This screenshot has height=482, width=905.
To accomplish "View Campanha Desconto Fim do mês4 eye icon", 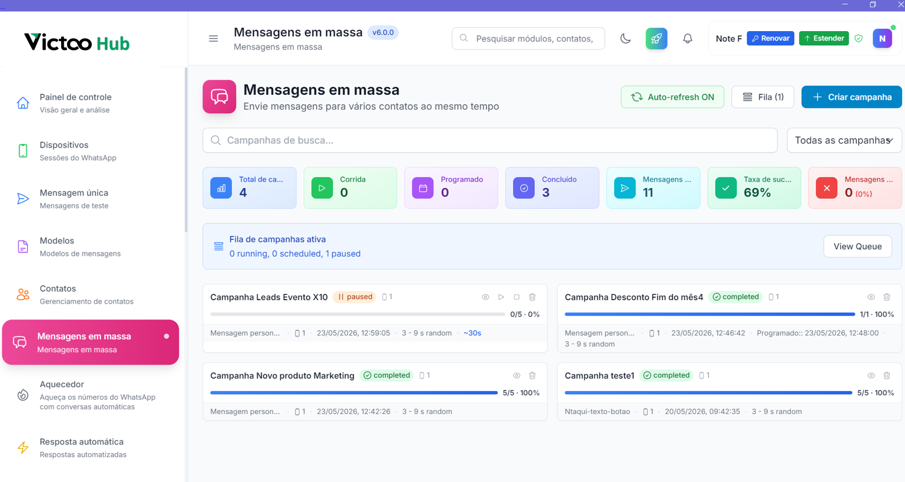I will coord(871,297).
